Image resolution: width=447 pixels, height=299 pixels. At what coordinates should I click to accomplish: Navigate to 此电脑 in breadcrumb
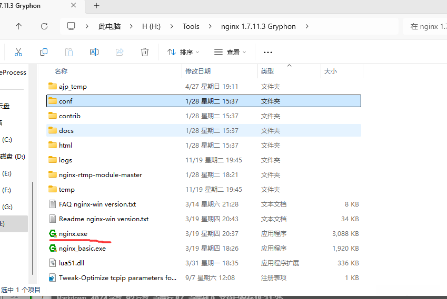(x=110, y=26)
